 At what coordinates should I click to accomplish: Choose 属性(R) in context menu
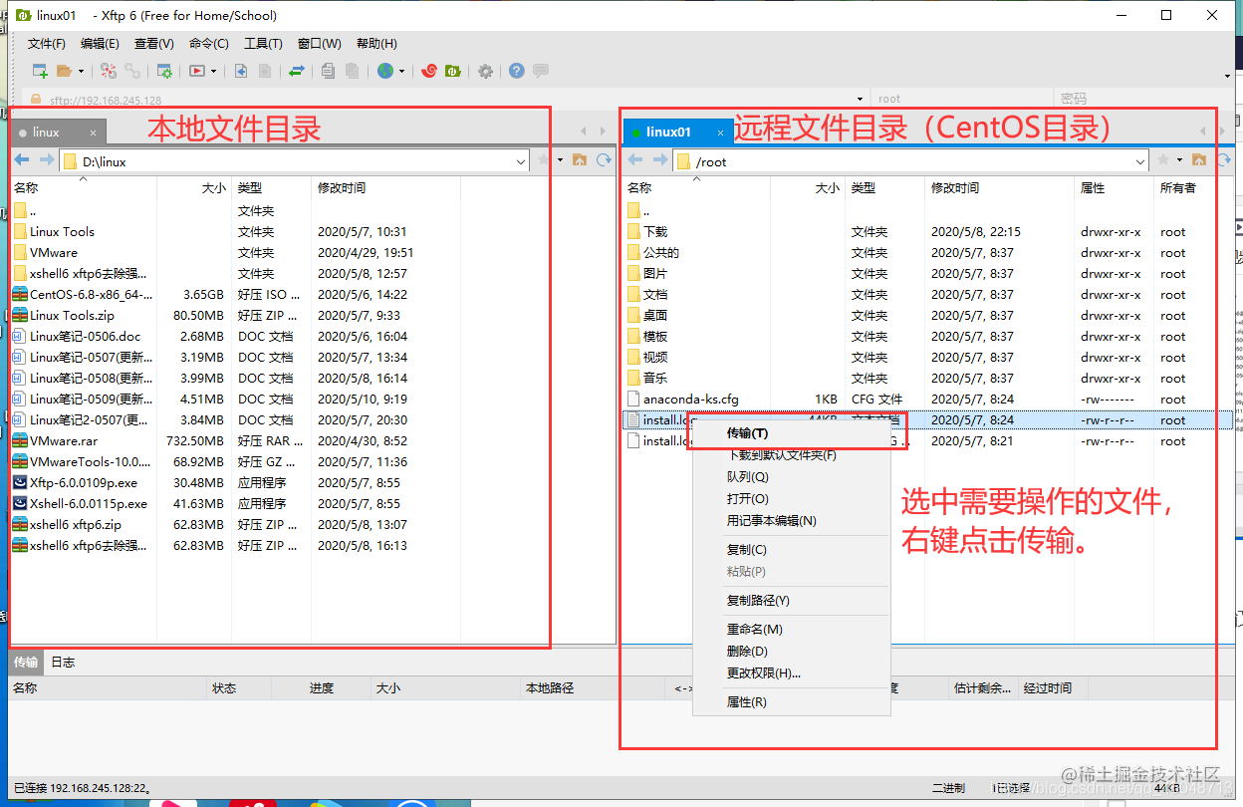click(x=791, y=702)
